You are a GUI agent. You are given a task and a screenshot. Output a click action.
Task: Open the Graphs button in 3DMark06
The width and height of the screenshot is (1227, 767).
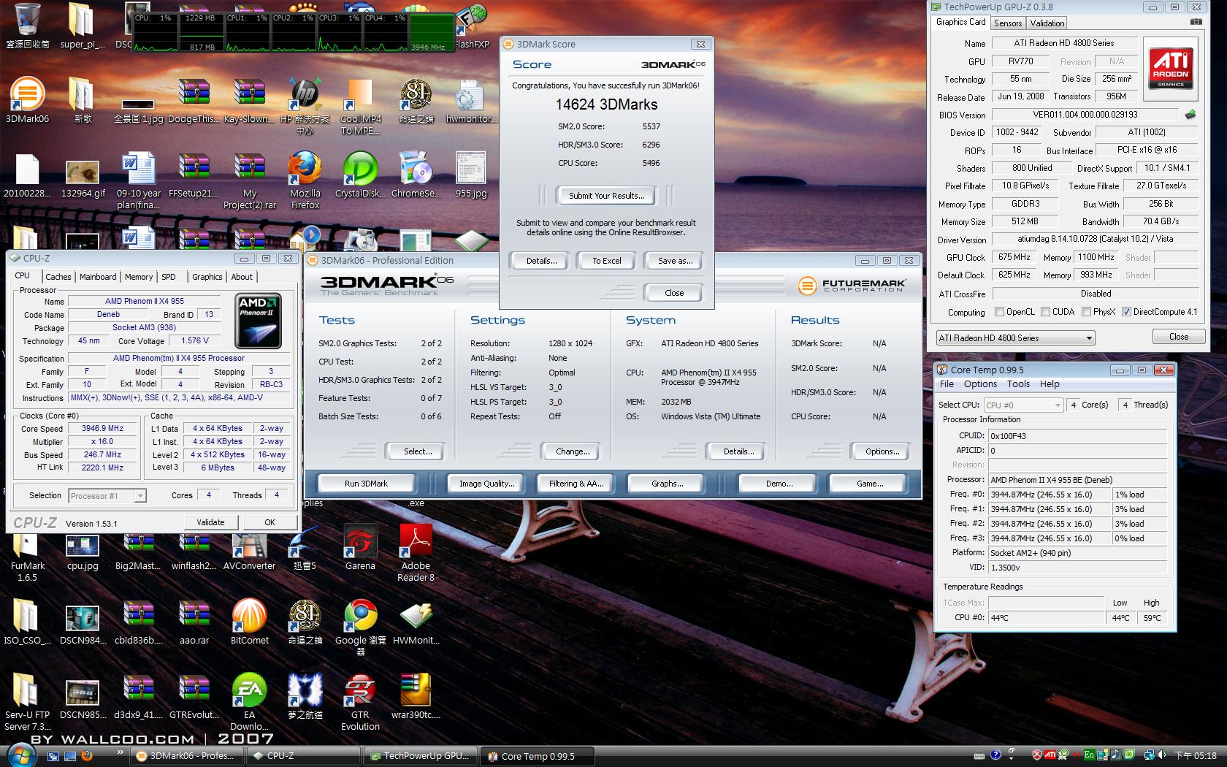pos(667,484)
